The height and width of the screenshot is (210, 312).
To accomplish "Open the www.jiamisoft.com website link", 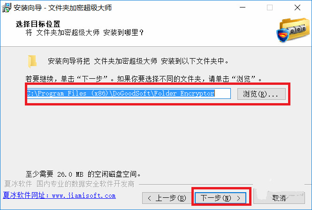I will pyautogui.click(x=59, y=195).
